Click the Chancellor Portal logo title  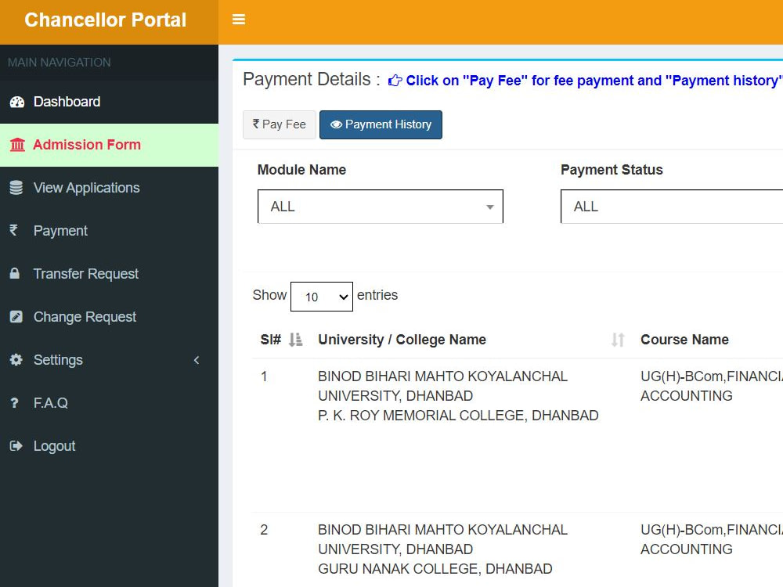[x=106, y=20]
